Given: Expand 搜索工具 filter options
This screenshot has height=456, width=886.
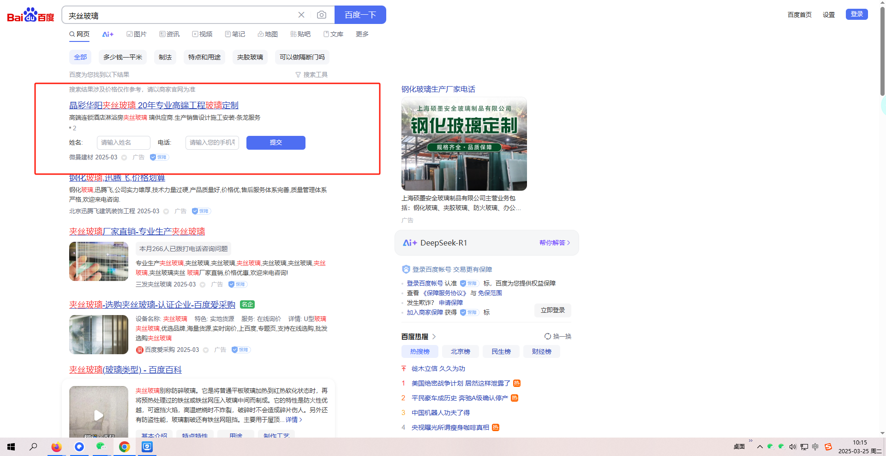Looking at the screenshot, I should pyautogui.click(x=311, y=75).
